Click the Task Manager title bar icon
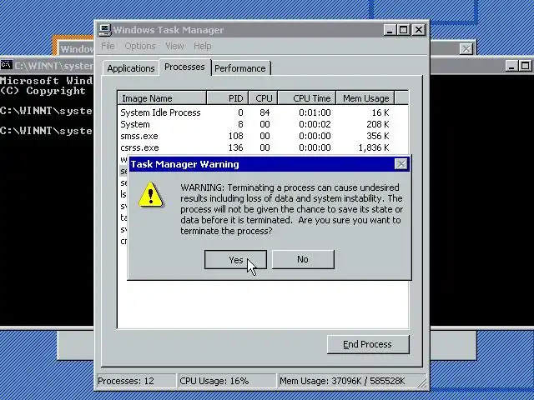 pos(105,30)
